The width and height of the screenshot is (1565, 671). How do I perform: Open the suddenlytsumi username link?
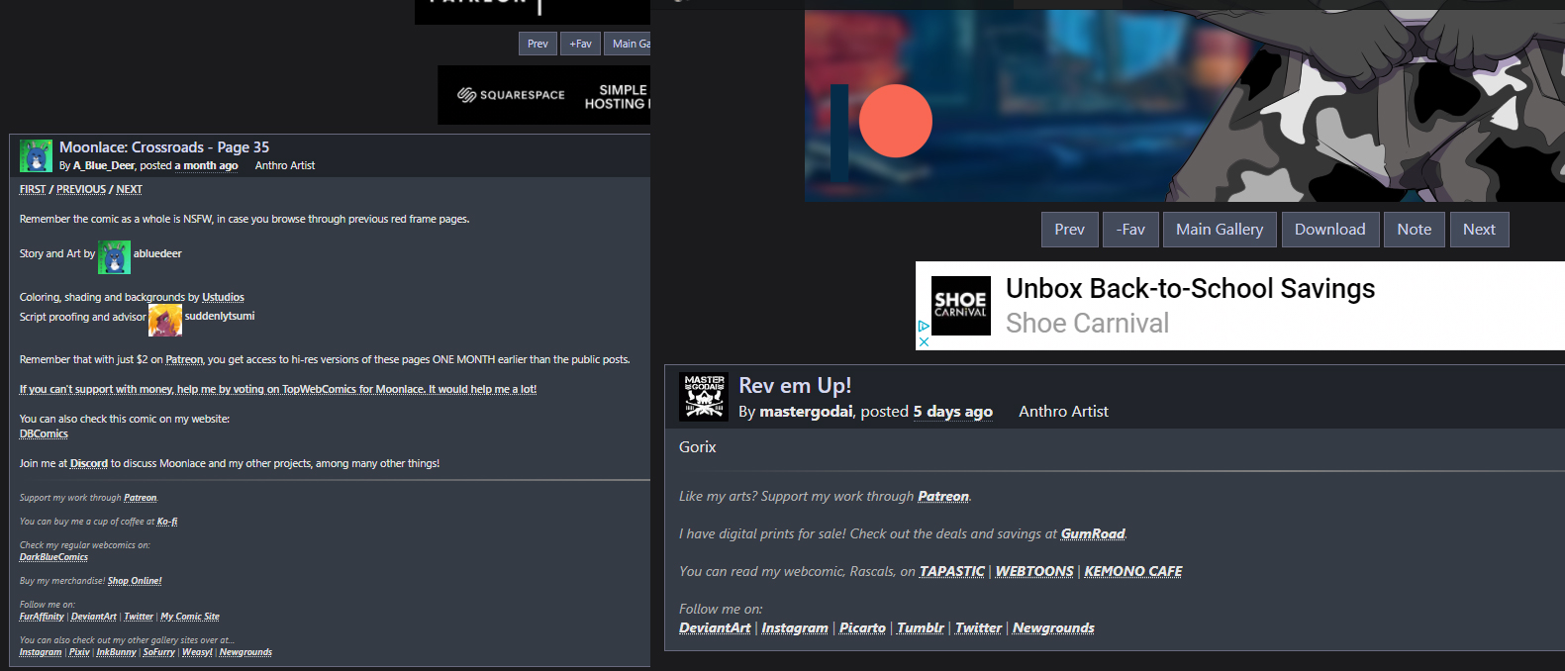(220, 316)
